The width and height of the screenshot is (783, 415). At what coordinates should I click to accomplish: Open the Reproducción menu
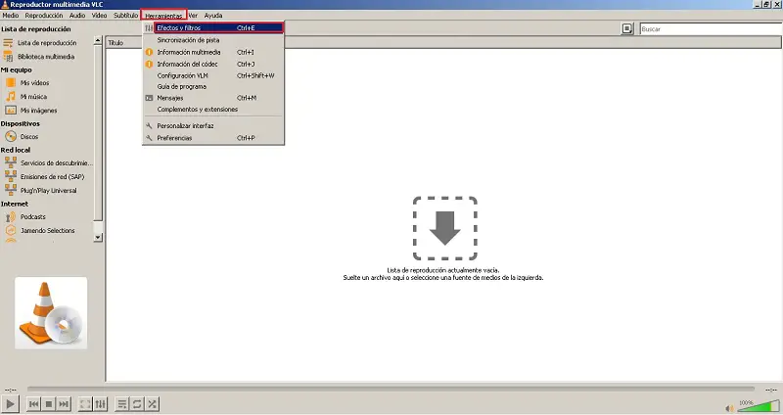coord(44,16)
